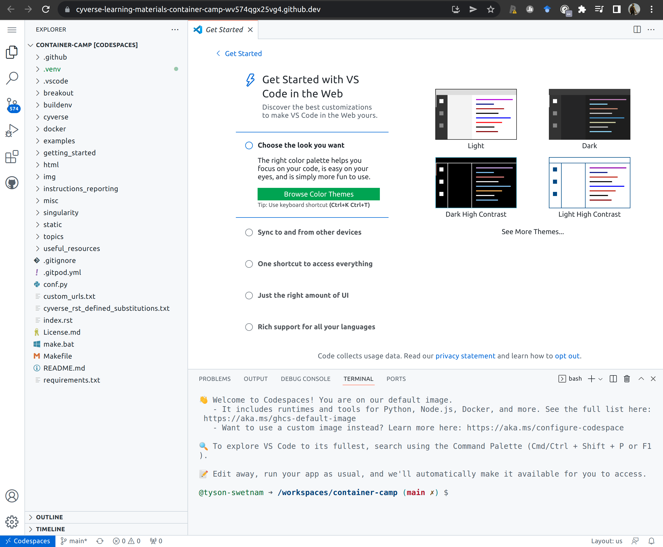This screenshot has width=663, height=547.
Task: Open the privacy statement link
Action: click(465, 356)
